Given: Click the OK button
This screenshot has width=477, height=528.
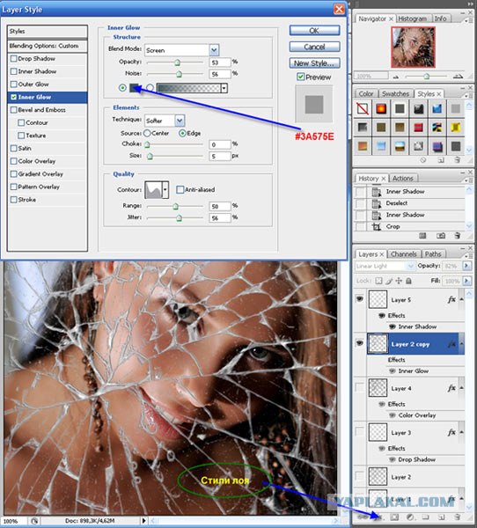Looking at the screenshot, I should [x=314, y=31].
